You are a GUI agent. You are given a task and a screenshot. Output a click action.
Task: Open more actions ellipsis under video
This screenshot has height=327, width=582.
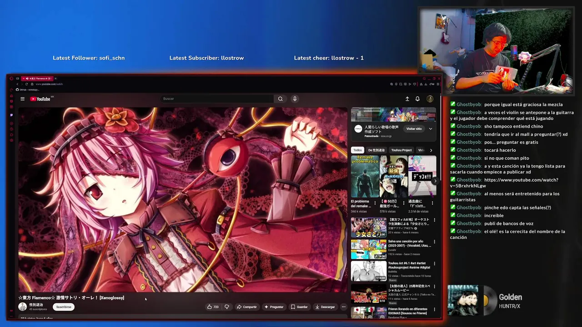point(343,307)
